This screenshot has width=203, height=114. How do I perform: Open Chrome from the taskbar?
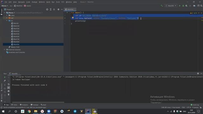[29, 111]
